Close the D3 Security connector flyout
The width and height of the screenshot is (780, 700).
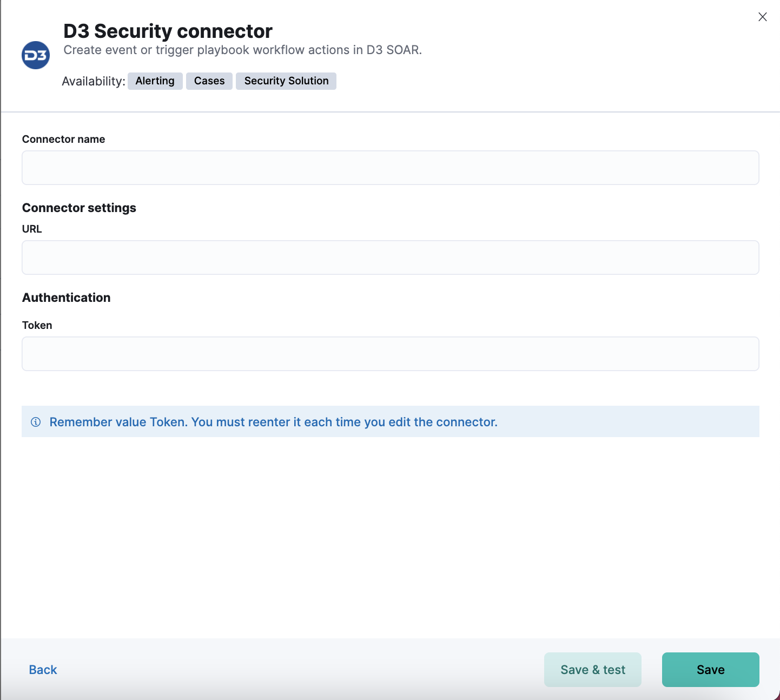click(763, 17)
